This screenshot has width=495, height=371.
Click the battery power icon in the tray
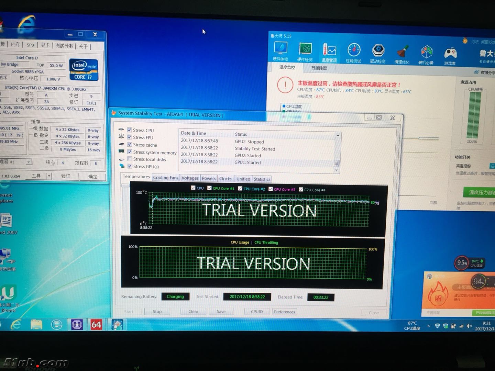tap(453, 326)
